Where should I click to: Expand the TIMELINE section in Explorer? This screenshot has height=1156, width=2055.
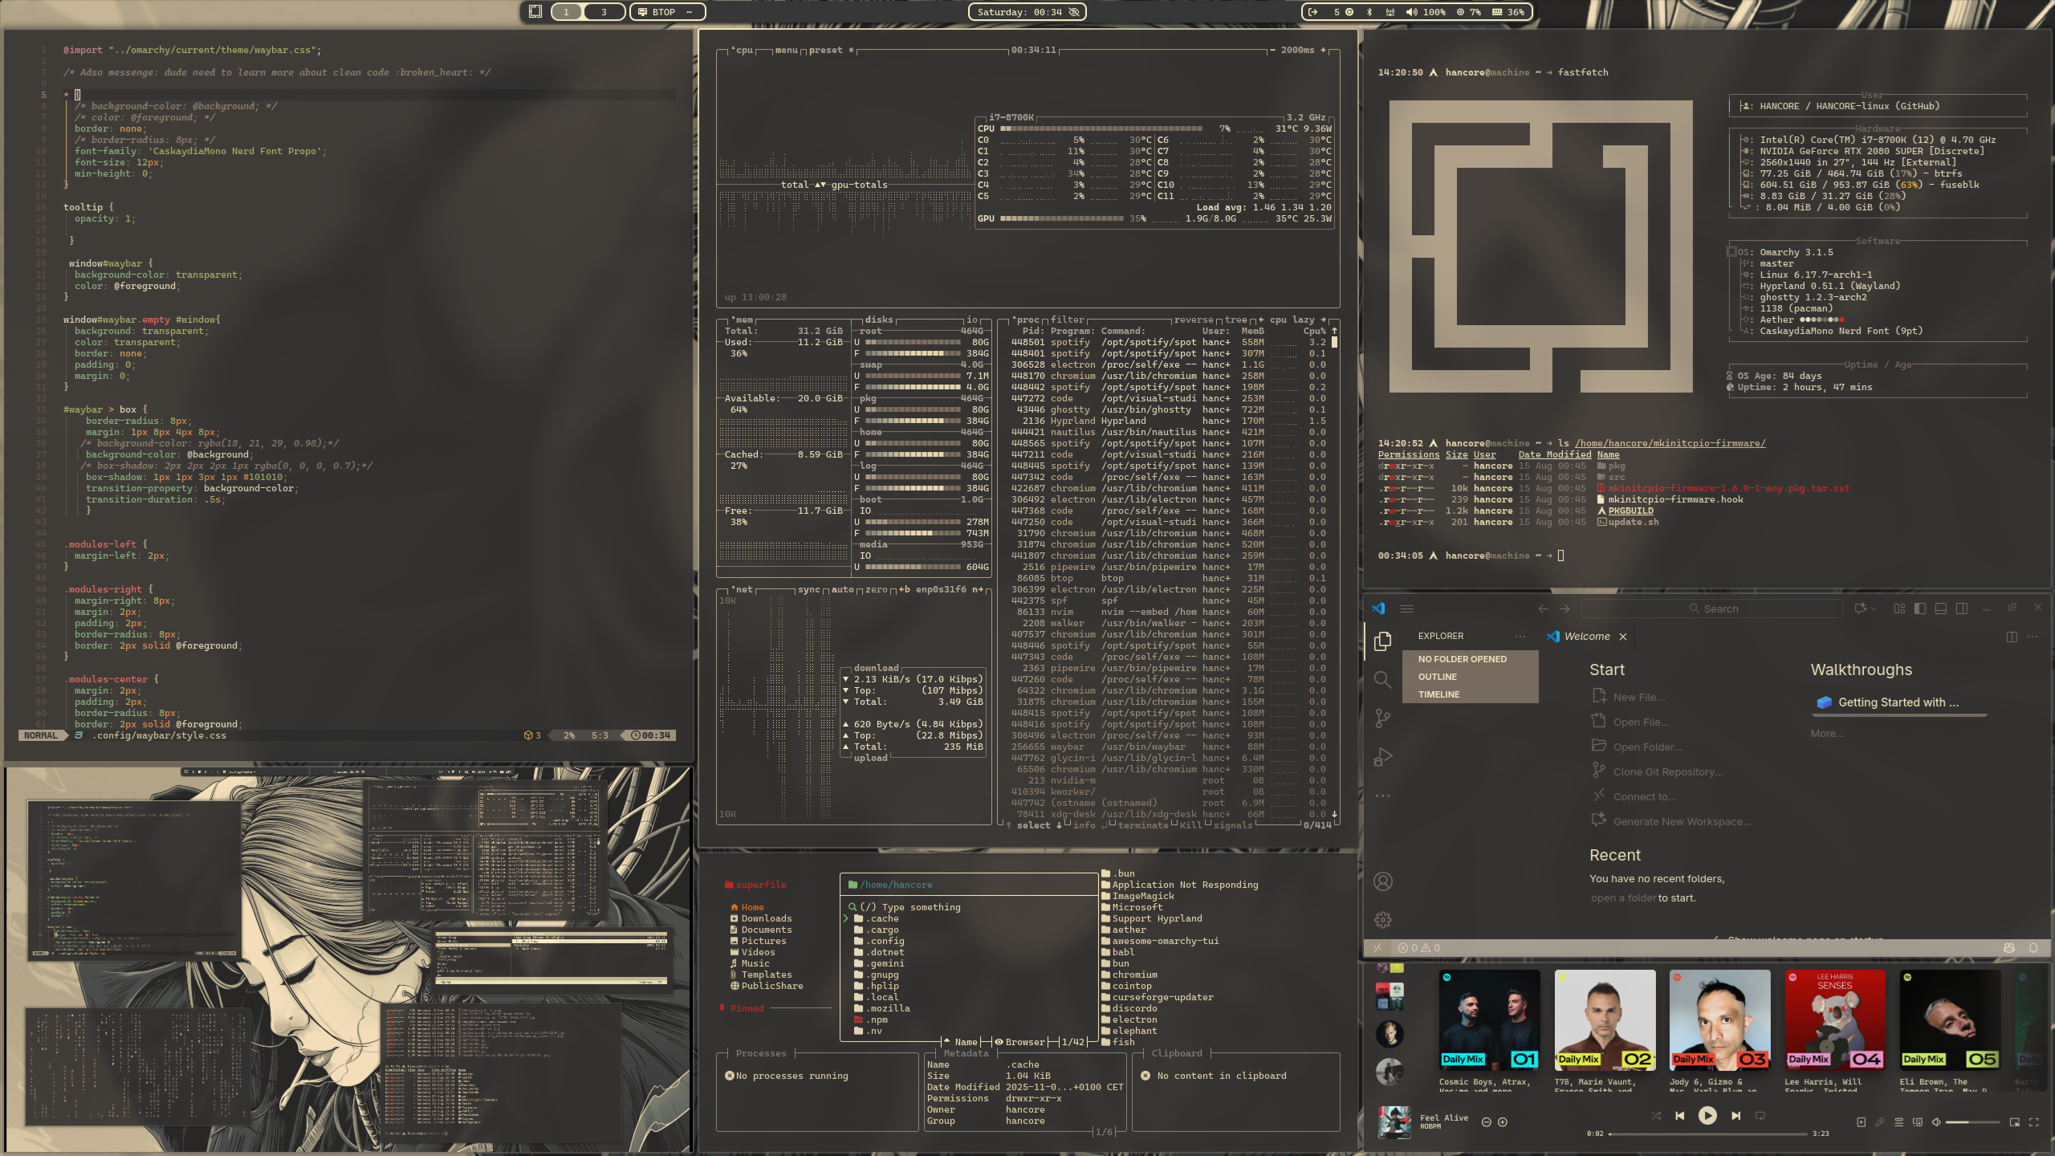pos(1438,694)
